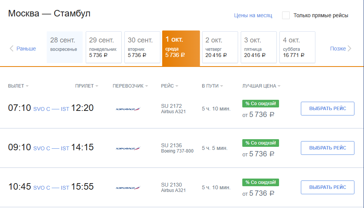Viewport: 364px width, 208px height.
Task: Select the 29 сент. понедельник date tab
Action: point(104,47)
